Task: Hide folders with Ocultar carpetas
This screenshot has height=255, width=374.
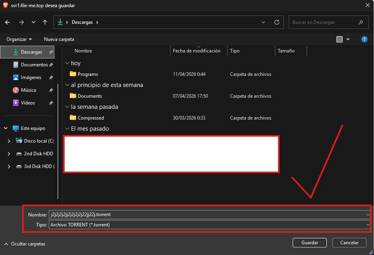Action: (x=25, y=244)
